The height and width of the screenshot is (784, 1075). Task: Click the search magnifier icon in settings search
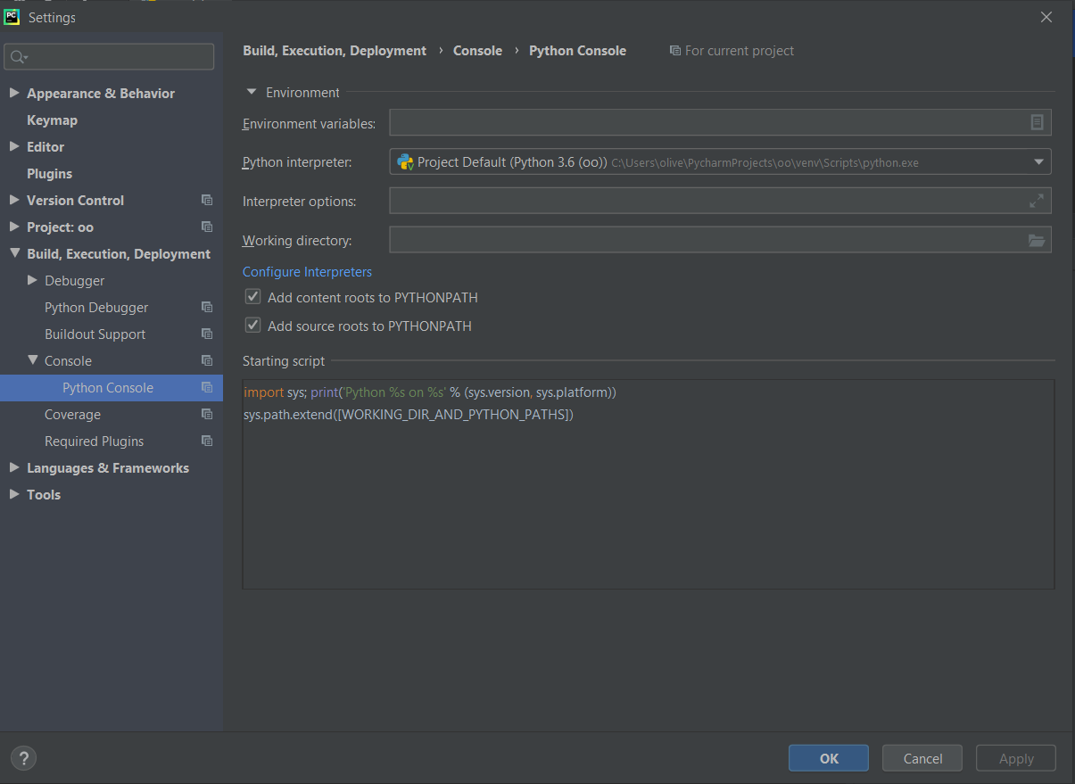tap(18, 57)
